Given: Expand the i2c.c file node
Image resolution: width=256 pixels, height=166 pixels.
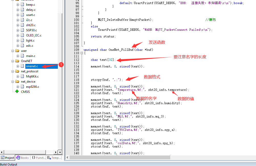Looking at the screenshot, I should (18, 20).
